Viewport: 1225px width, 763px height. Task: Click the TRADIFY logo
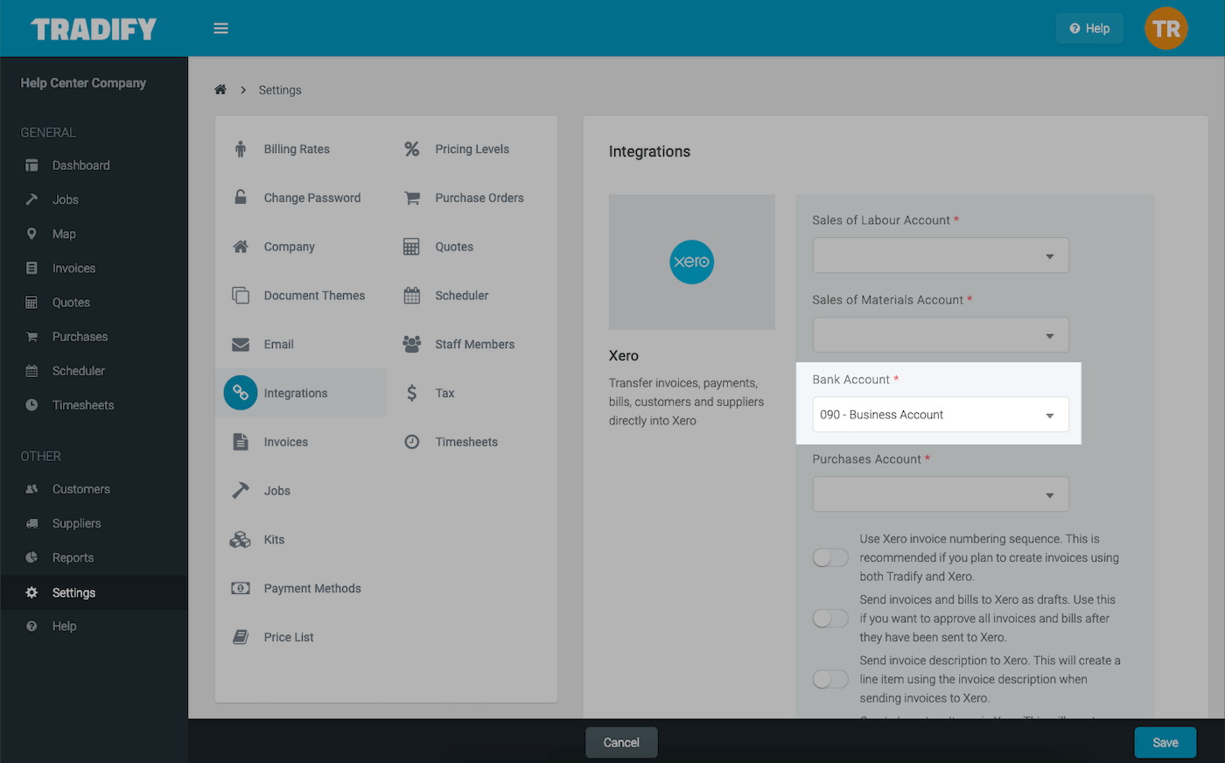(x=94, y=29)
